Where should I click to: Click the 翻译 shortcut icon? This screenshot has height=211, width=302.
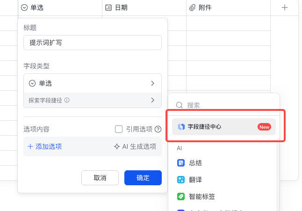pyautogui.click(x=181, y=180)
